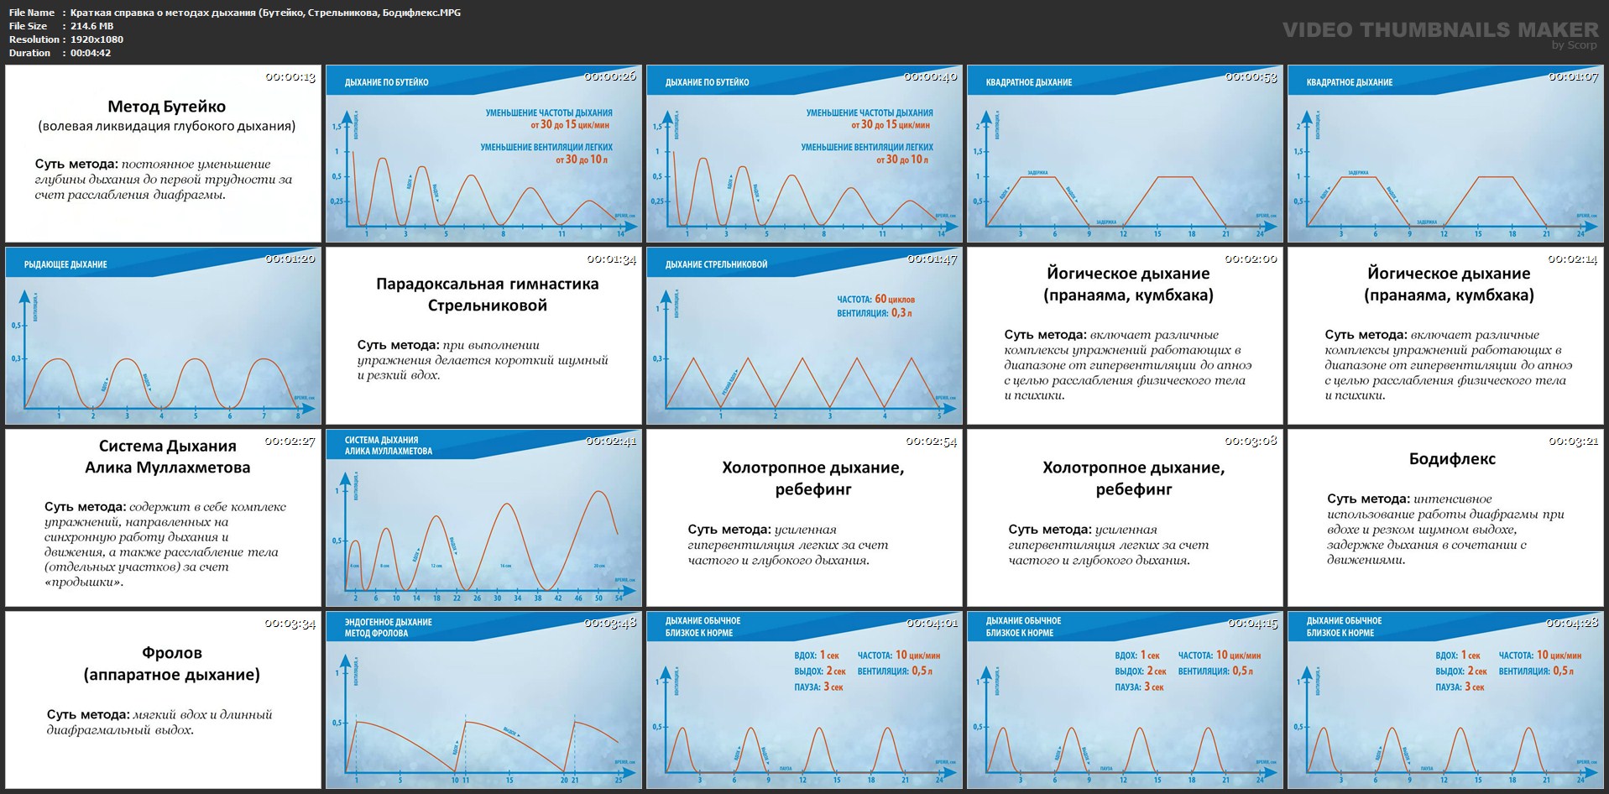Open the Эндогенное дыхание метод Фролова graph
Image resolution: width=1609 pixels, height=794 pixels.
(x=484, y=700)
